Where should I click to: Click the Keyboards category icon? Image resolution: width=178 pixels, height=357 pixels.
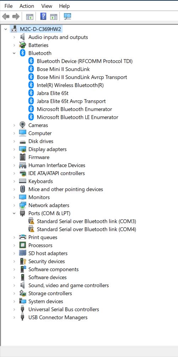point(22,181)
